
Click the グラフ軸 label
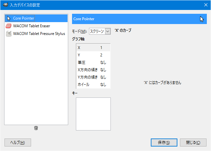78,39
